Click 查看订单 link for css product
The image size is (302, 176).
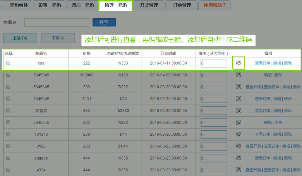[263, 63]
